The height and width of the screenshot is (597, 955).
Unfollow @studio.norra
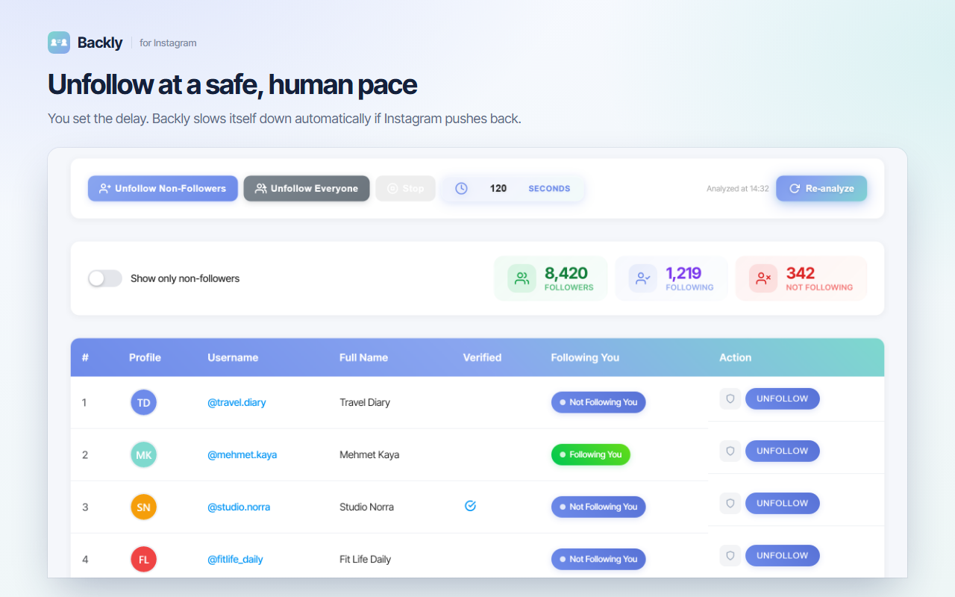click(783, 503)
